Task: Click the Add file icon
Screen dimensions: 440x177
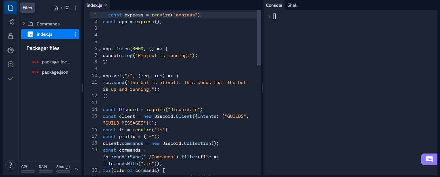Action: (x=56, y=8)
